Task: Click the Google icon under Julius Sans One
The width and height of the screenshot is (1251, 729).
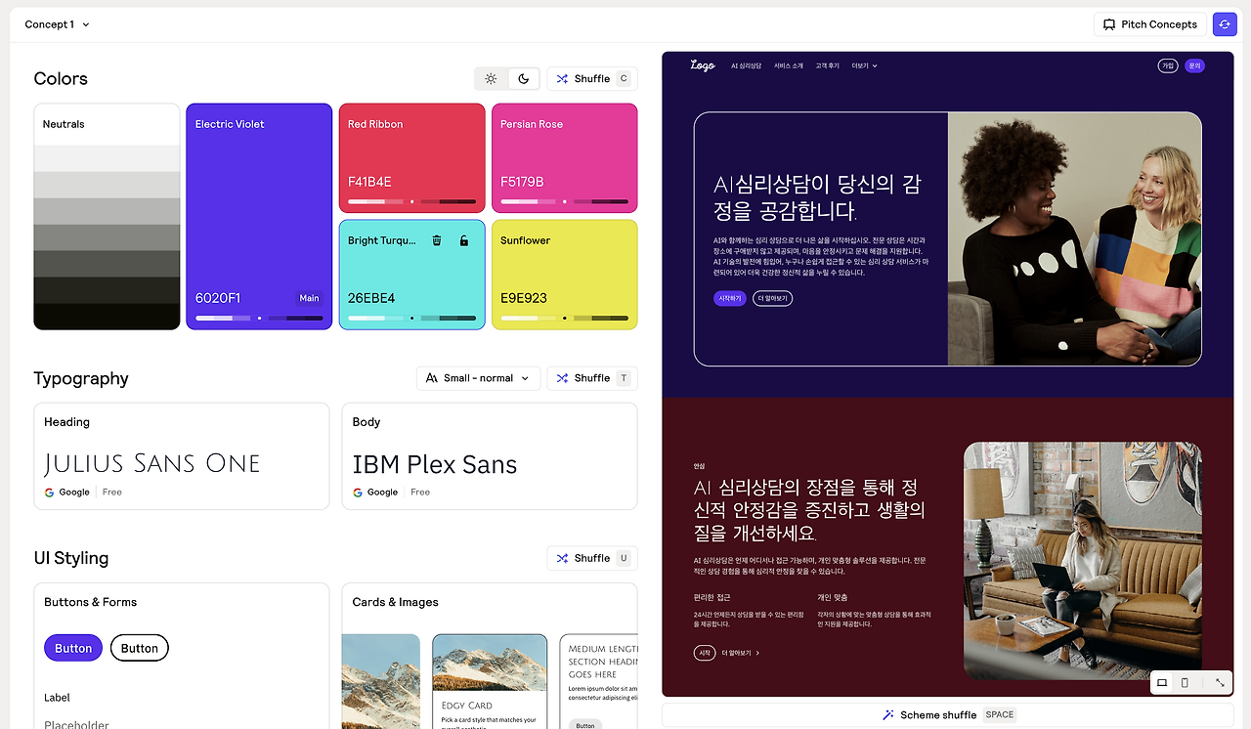Action: [x=49, y=492]
